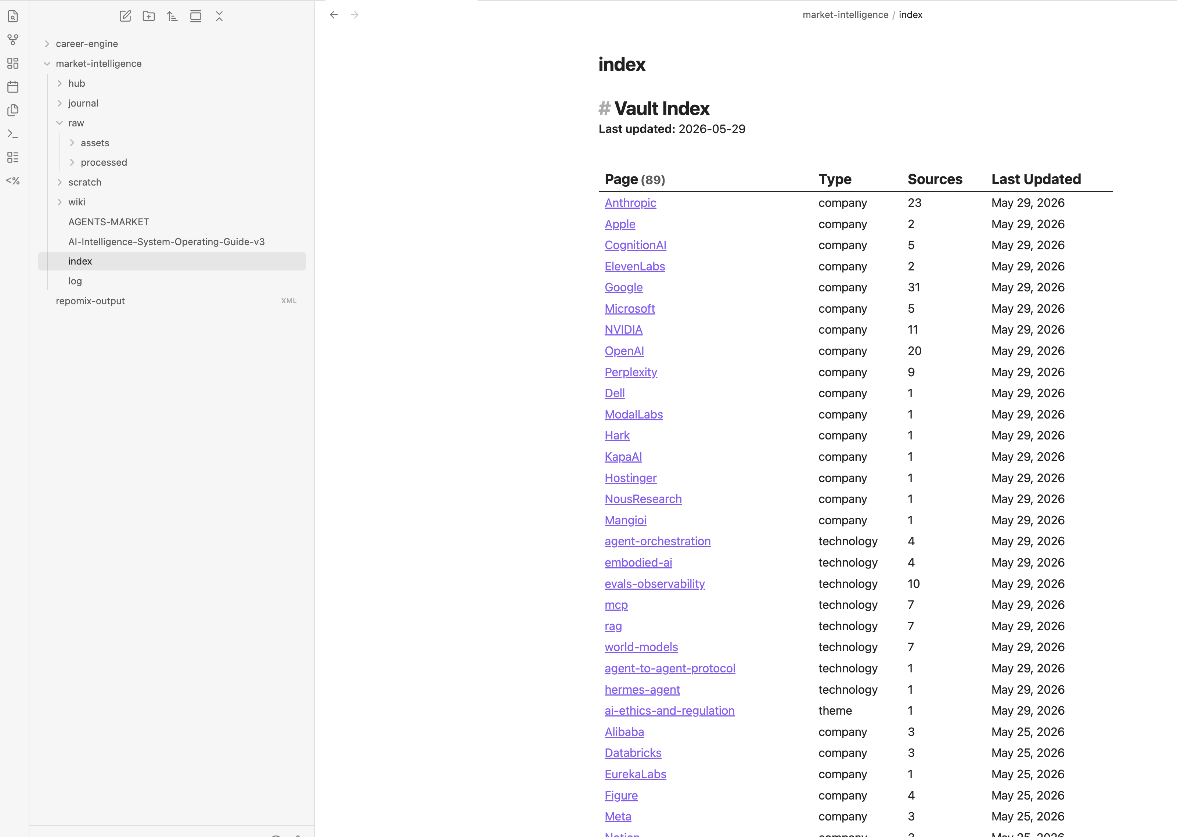Click the mcp technology link
The height and width of the screenshot is (837, 1177).
click(616, 605)
